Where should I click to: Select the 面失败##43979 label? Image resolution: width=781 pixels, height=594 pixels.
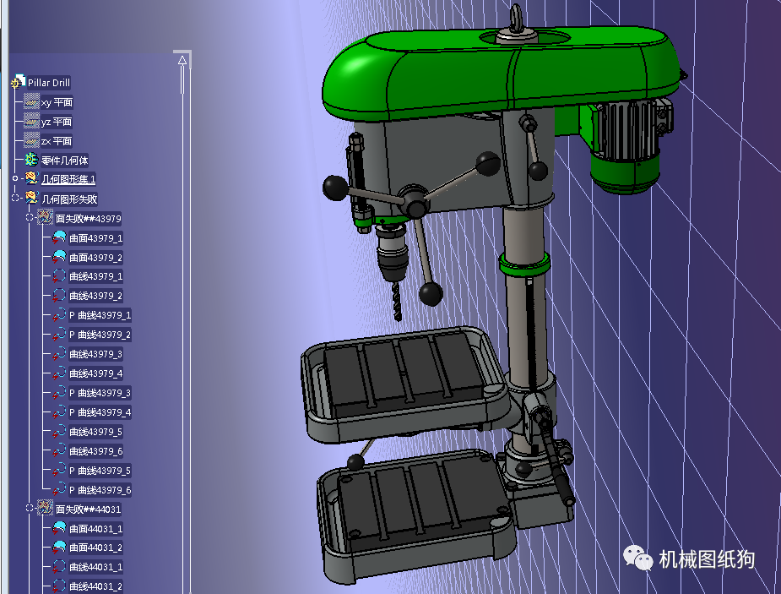(x=88, y=219)
